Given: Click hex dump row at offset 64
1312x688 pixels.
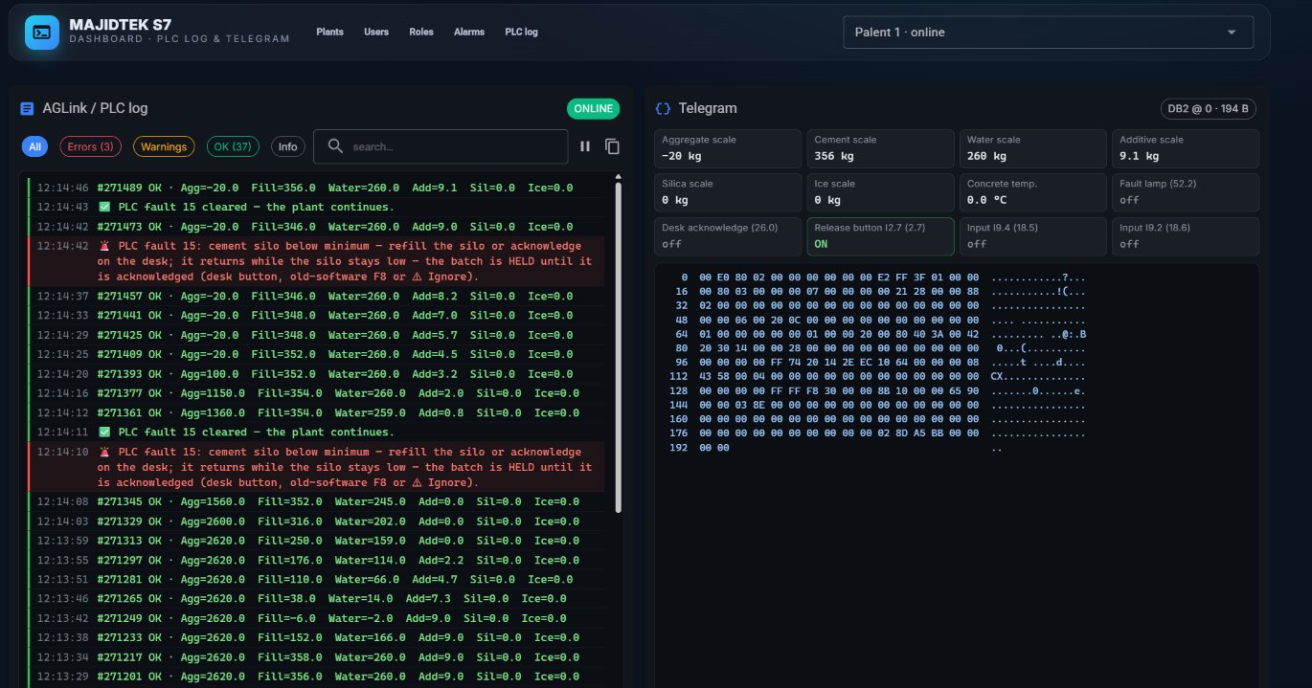Looking at the screenshot, I should click(877, 333).
